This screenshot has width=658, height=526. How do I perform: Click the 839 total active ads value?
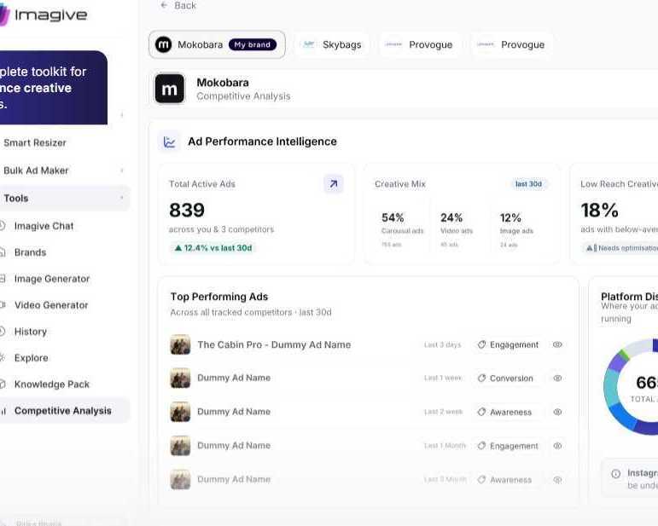(x=187, y=210)
